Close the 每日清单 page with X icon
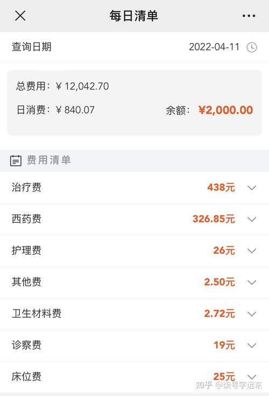Viewport: 269px width, 396px height. point(20,16)
